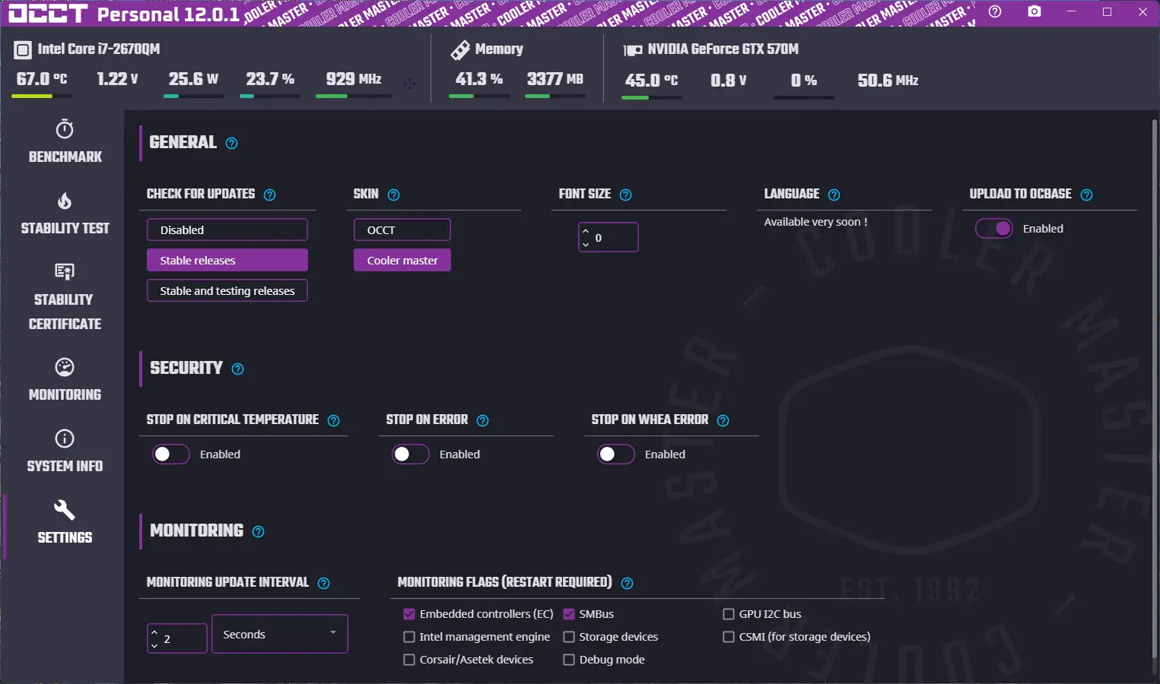Enable the Stop on Error toggle

(411, 454)
